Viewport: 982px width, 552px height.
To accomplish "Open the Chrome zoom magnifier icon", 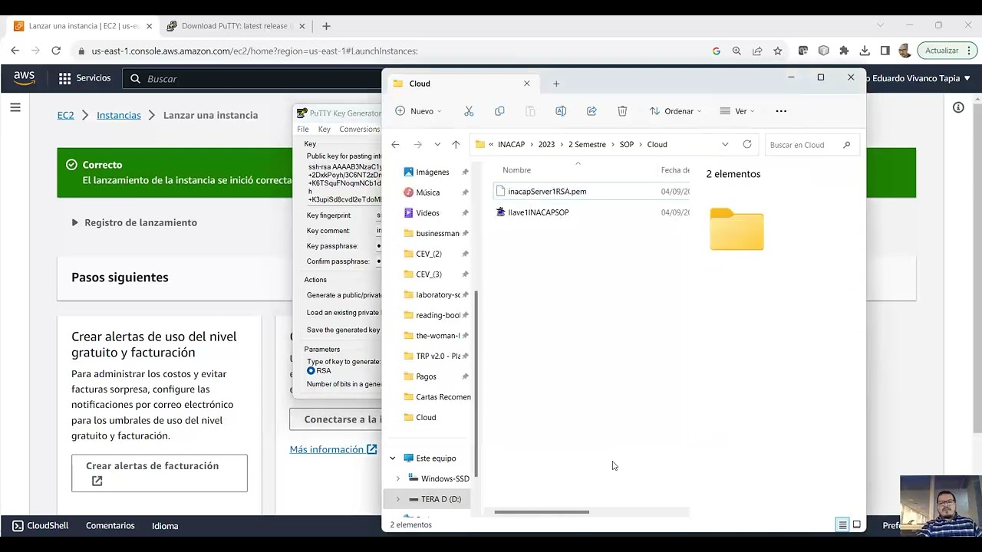I will [x=736, y=51].
